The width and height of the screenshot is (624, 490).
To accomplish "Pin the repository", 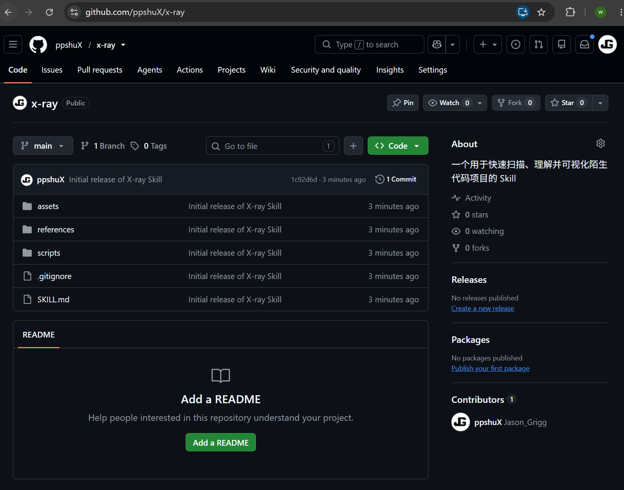I will (x=403, y=103).
